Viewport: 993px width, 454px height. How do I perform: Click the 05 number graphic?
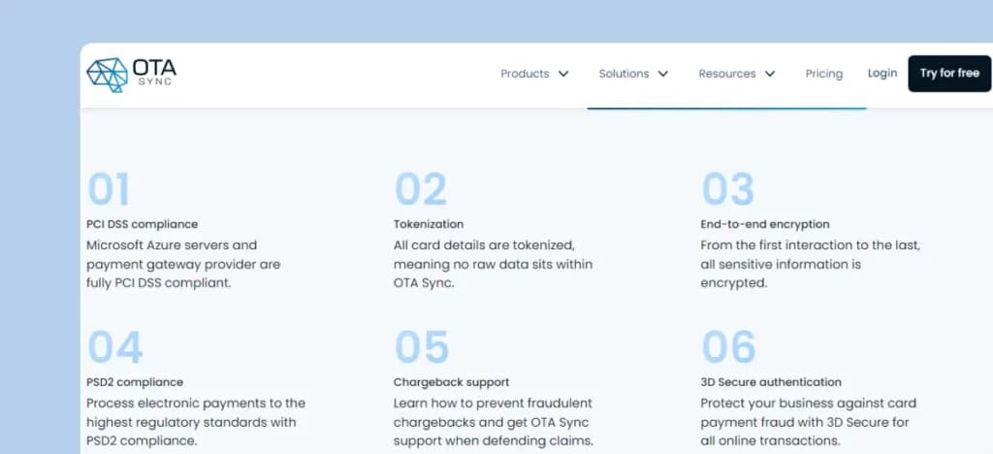coord(422,347)
